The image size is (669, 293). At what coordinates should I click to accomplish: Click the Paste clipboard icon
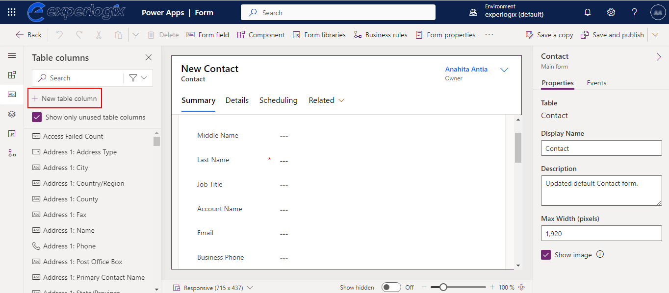[x=118, y=35]
